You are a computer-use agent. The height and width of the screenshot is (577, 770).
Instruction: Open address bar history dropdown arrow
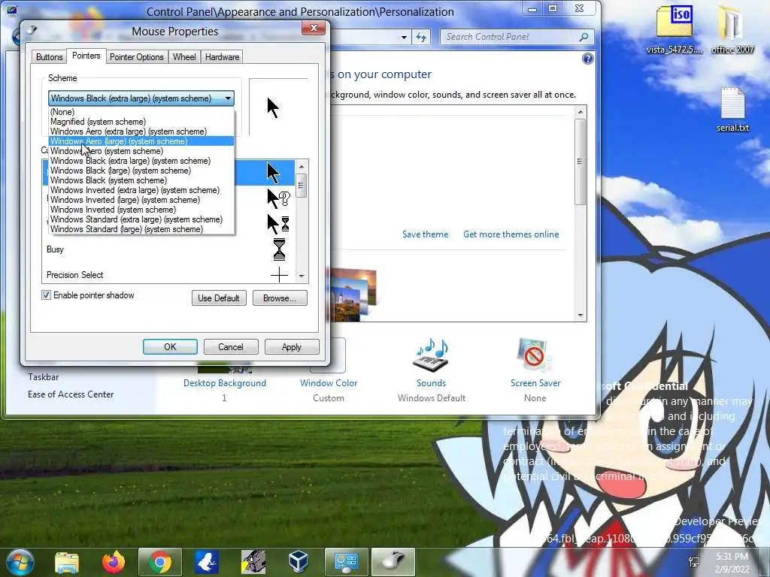click(404, 37)
